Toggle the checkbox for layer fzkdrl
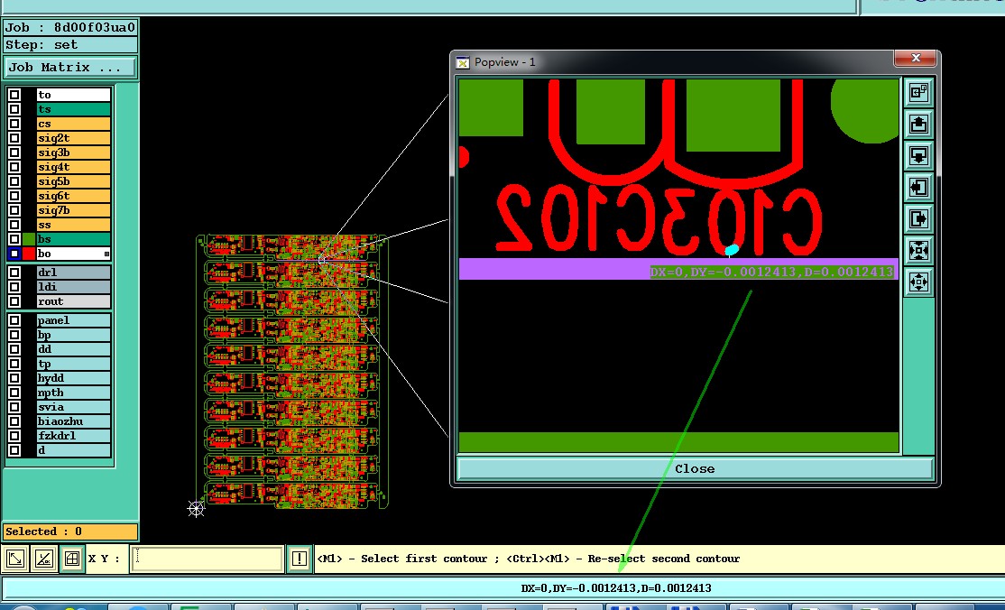1005x610 pixels. point(14,436)
